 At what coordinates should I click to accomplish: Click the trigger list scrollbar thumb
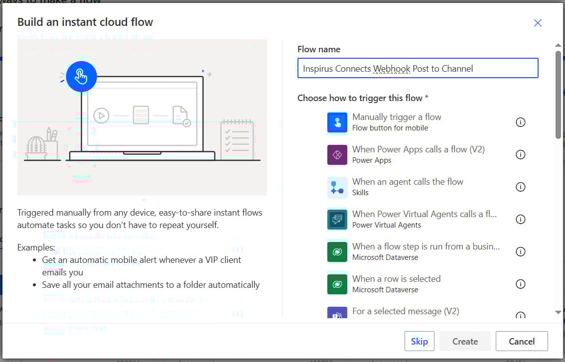pos(558,95)
